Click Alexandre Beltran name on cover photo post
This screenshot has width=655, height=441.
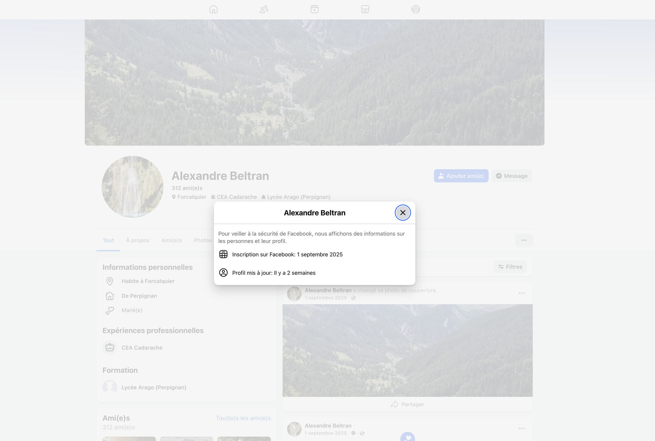(x=328, y=290)
